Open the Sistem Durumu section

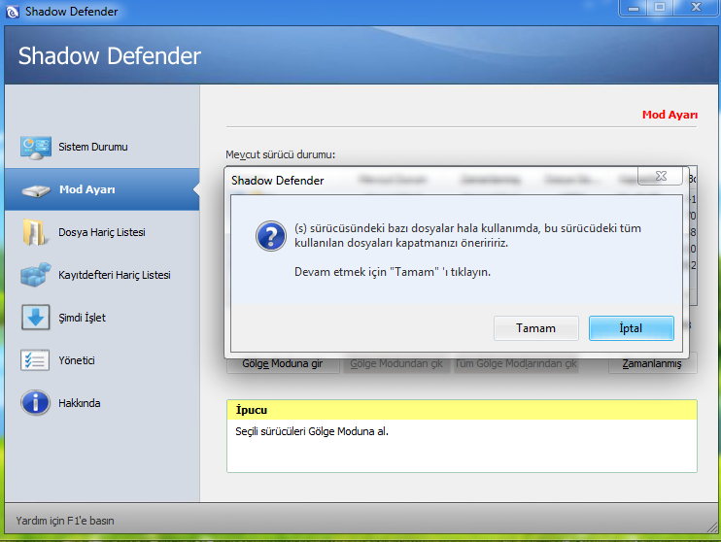[102, 147]
